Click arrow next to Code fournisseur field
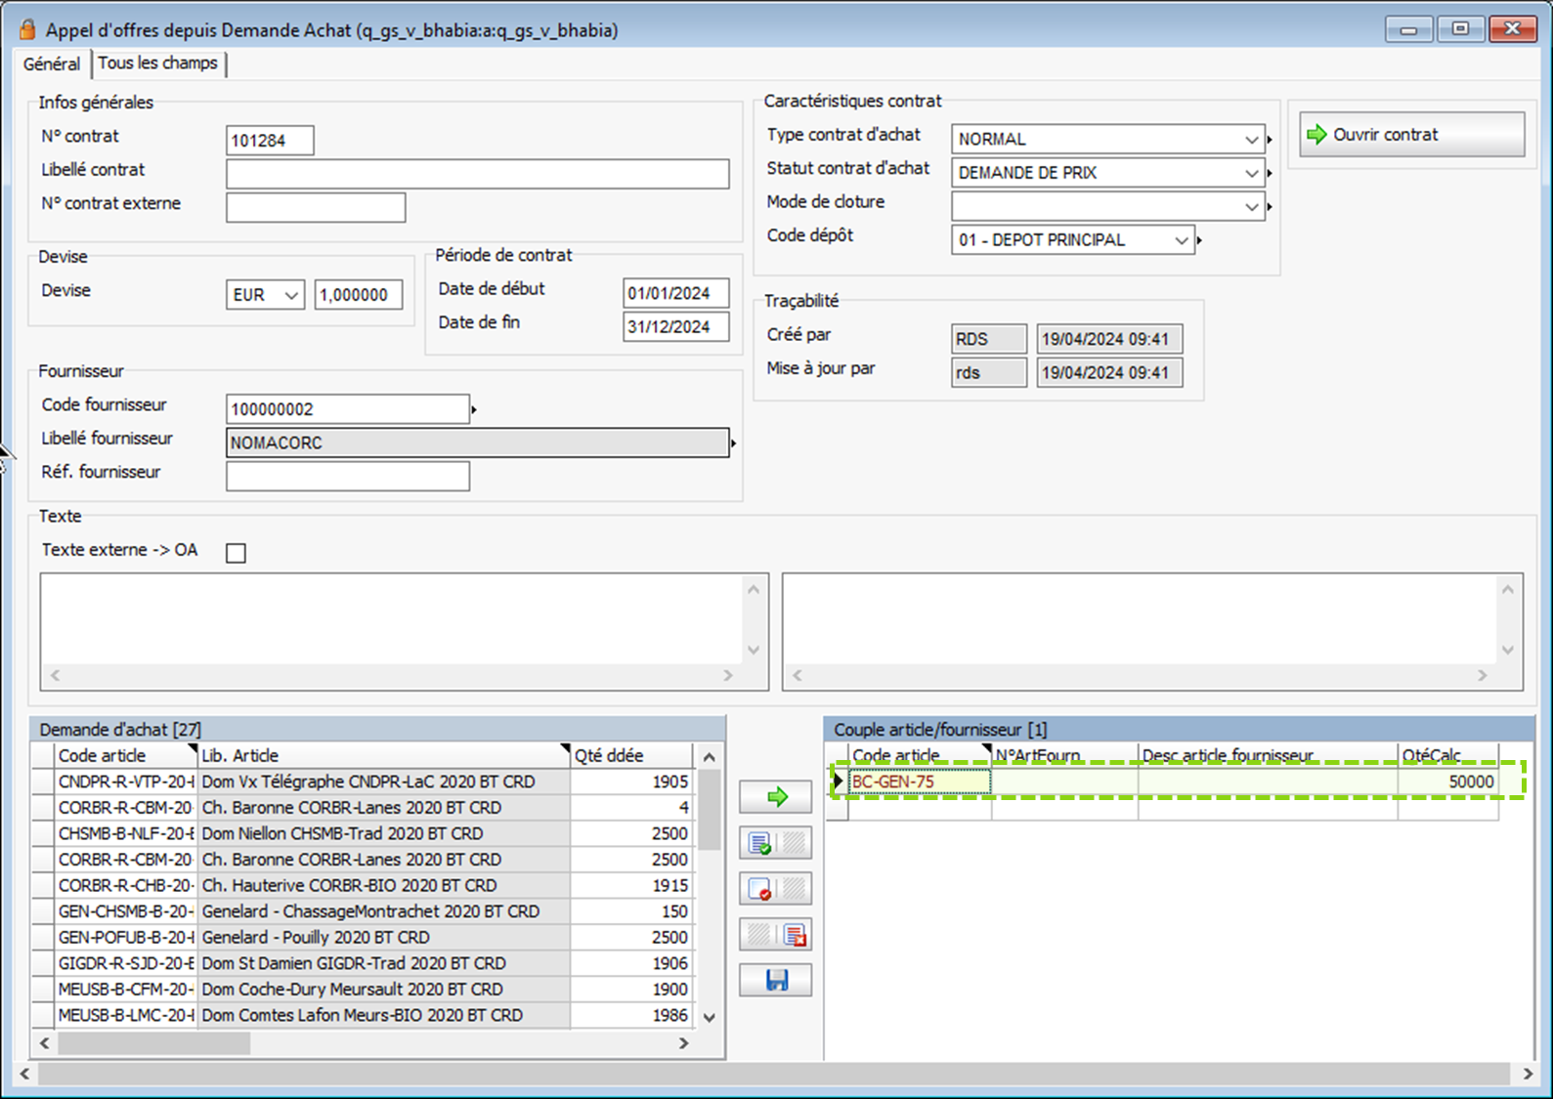 point(474,409)
